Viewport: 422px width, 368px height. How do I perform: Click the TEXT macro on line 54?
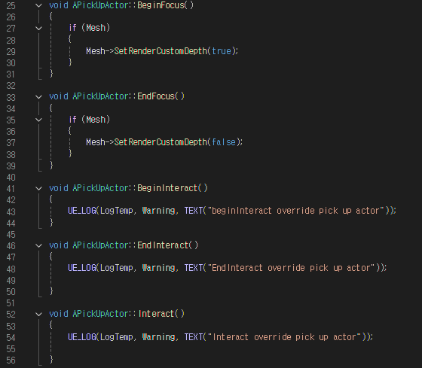[x=194, y=337]
